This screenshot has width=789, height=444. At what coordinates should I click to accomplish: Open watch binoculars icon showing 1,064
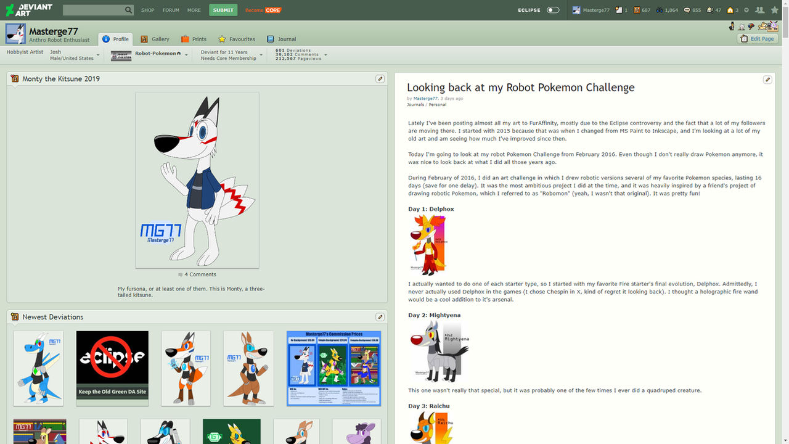pos(666,10)
